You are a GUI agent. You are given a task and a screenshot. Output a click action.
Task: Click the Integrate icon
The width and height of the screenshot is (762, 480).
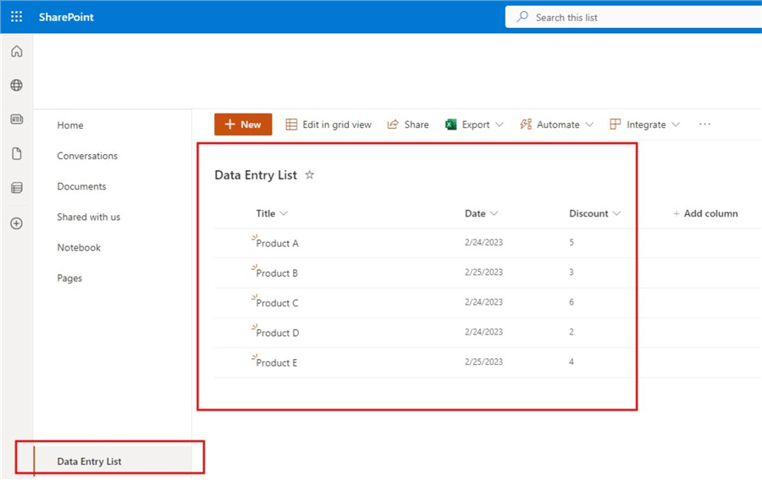616,124
